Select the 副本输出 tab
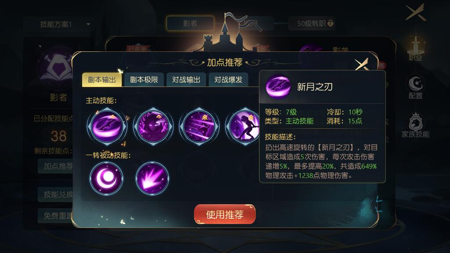This screenshot has height=253, width=450. (x=102, y=80)
